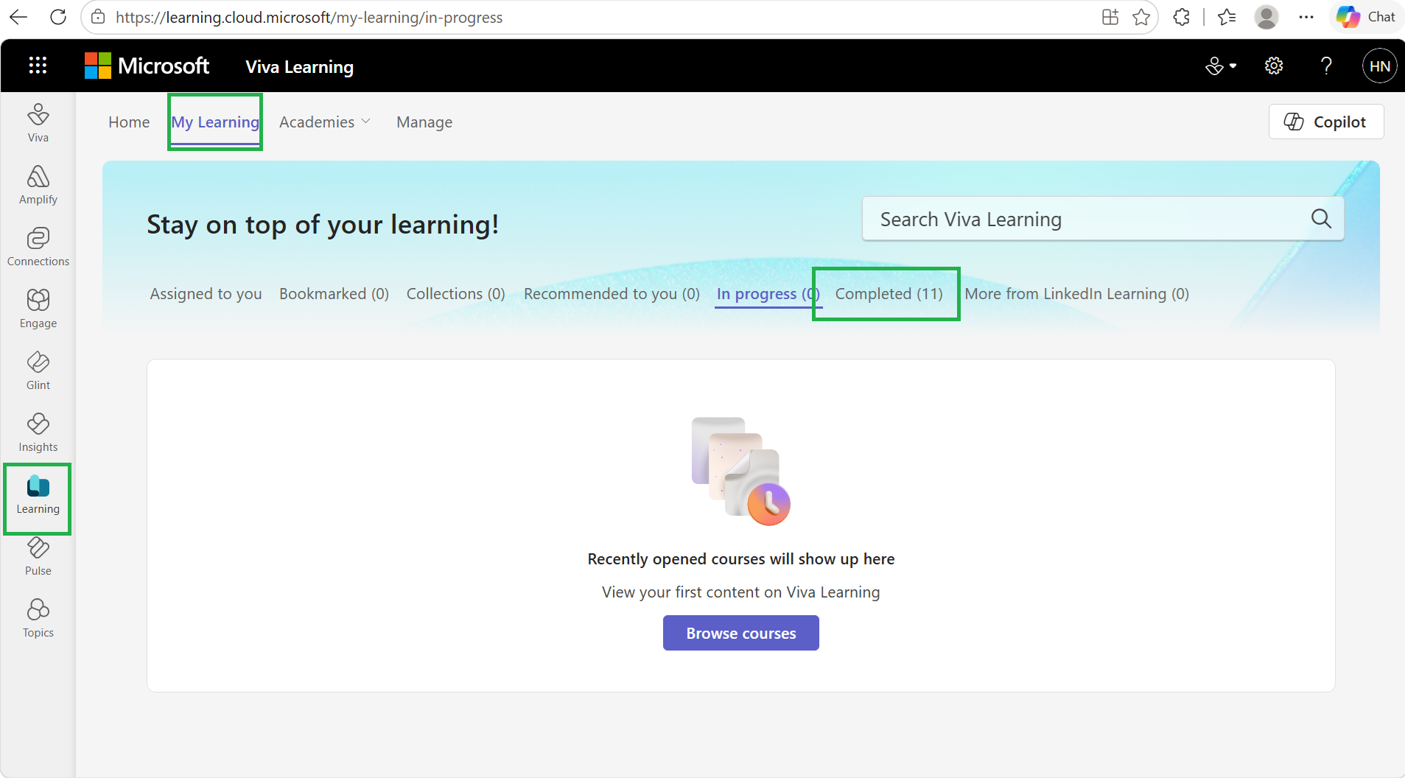
Task: Expand the Viva apps dropdown in header
Action: pos(1221,66)
